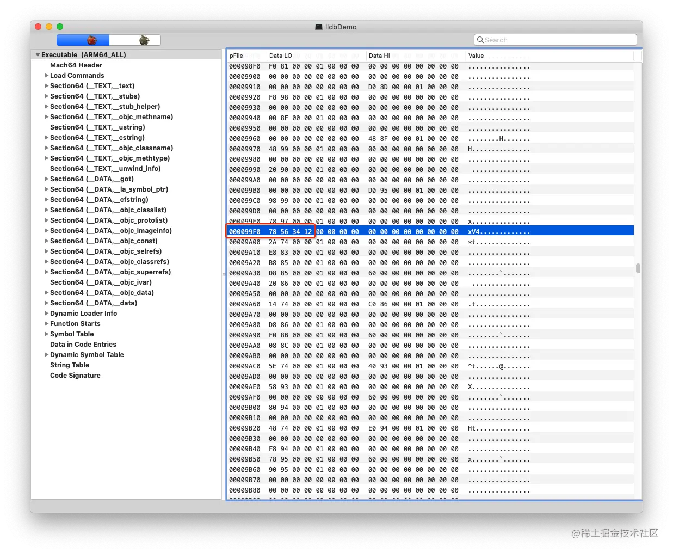Select the Mach64 Header item
The width and height of the screenshot is (673, 553).
tap(76, 65)
